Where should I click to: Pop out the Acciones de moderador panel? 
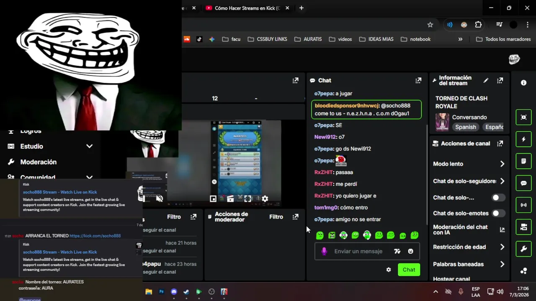pyautogui.click(x=295, y=217)
